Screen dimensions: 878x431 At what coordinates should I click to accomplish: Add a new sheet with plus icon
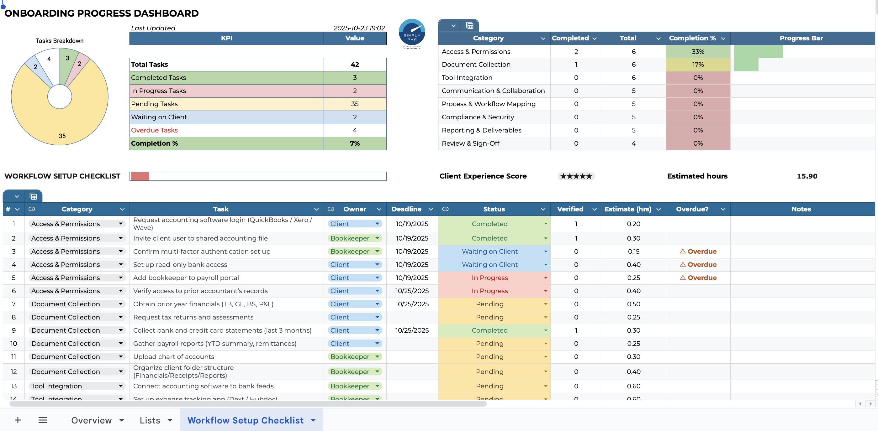click(x=18, y=420)
